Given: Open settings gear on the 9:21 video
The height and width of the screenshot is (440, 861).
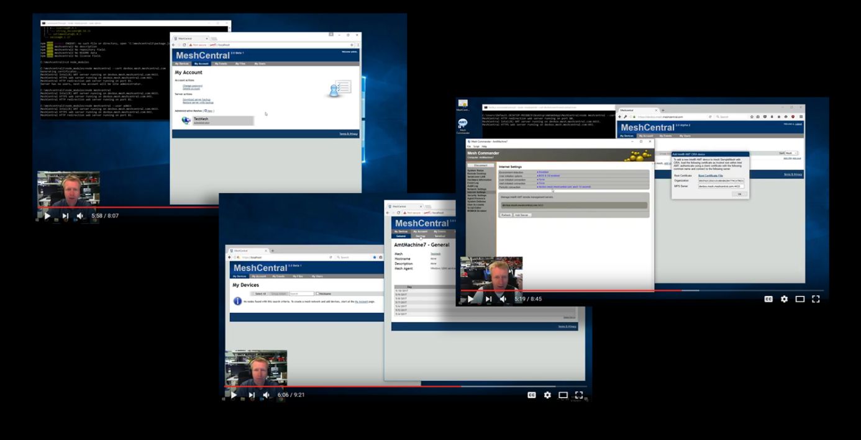Looking at the screenshot, I should click(547, 395).
